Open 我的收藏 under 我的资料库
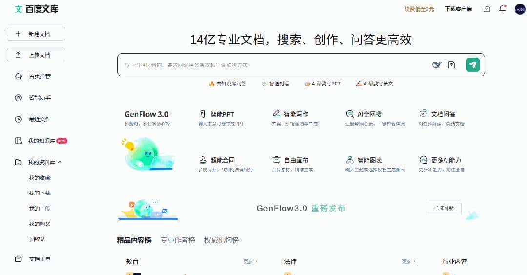Viewport: 527px width, 275px height. click(40, 178)
